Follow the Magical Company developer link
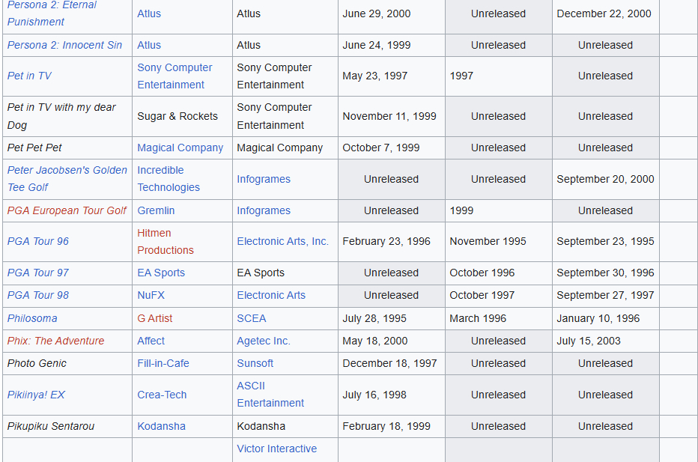The height and width of the screenshot is (462, 698). [180, 148]
